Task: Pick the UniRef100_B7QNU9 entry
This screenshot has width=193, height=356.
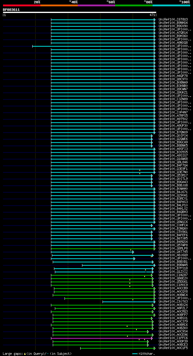Action: [x=173, y=132]
